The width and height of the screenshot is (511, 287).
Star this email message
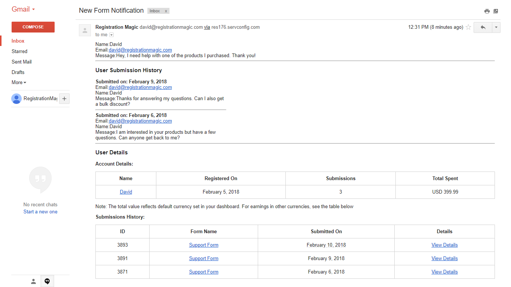[468, 27]
